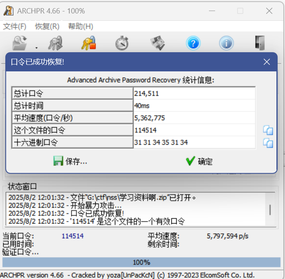Expand the dropdown arrow beside Open icon

point(36,46)
